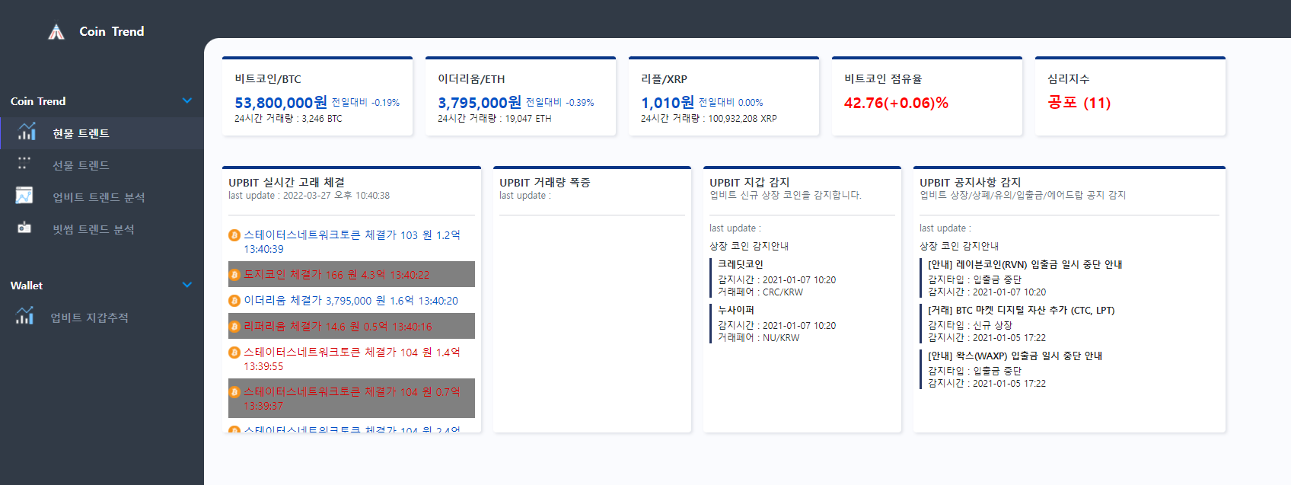Click coin icon of 104 원 0.7억 row
Image resolution: width=1291 pixels, height=485 pixels.
(x=234, y=392)
